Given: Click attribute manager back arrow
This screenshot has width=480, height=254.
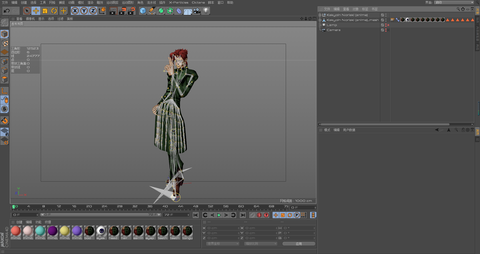Looking at the screenshot, I should (x=437, y=130).
